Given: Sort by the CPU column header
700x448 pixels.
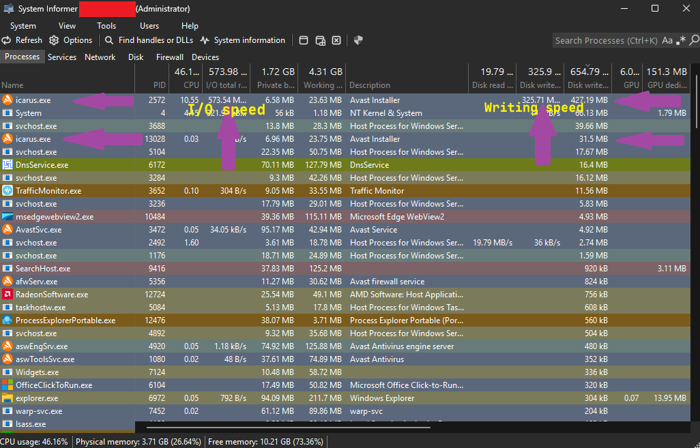Looking at the screenshot, I should tap(186, 78).
